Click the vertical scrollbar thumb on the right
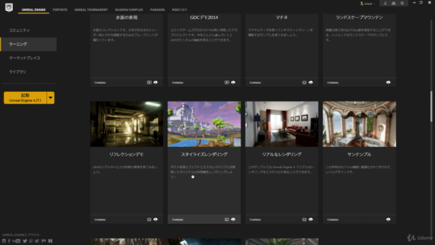Image resolution: width=435 pixels, height=245 pixels. pyautogui.click(x=431, y=106)
